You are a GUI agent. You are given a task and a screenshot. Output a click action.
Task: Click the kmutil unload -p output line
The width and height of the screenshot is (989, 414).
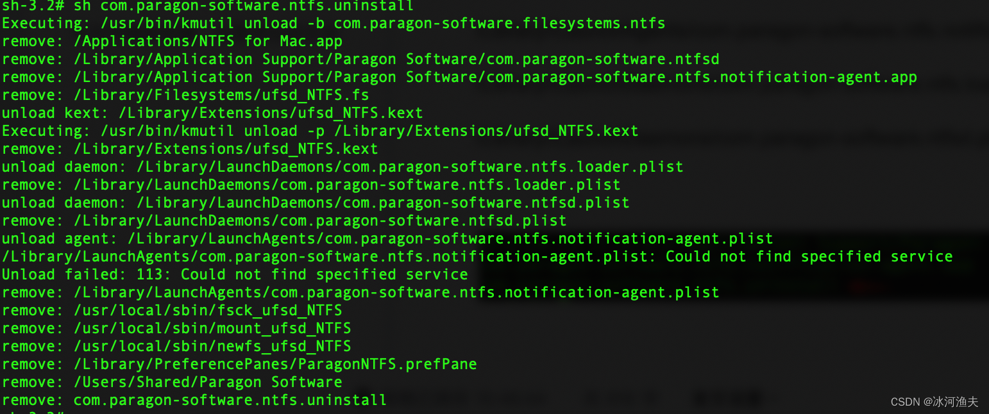(319, 131)
